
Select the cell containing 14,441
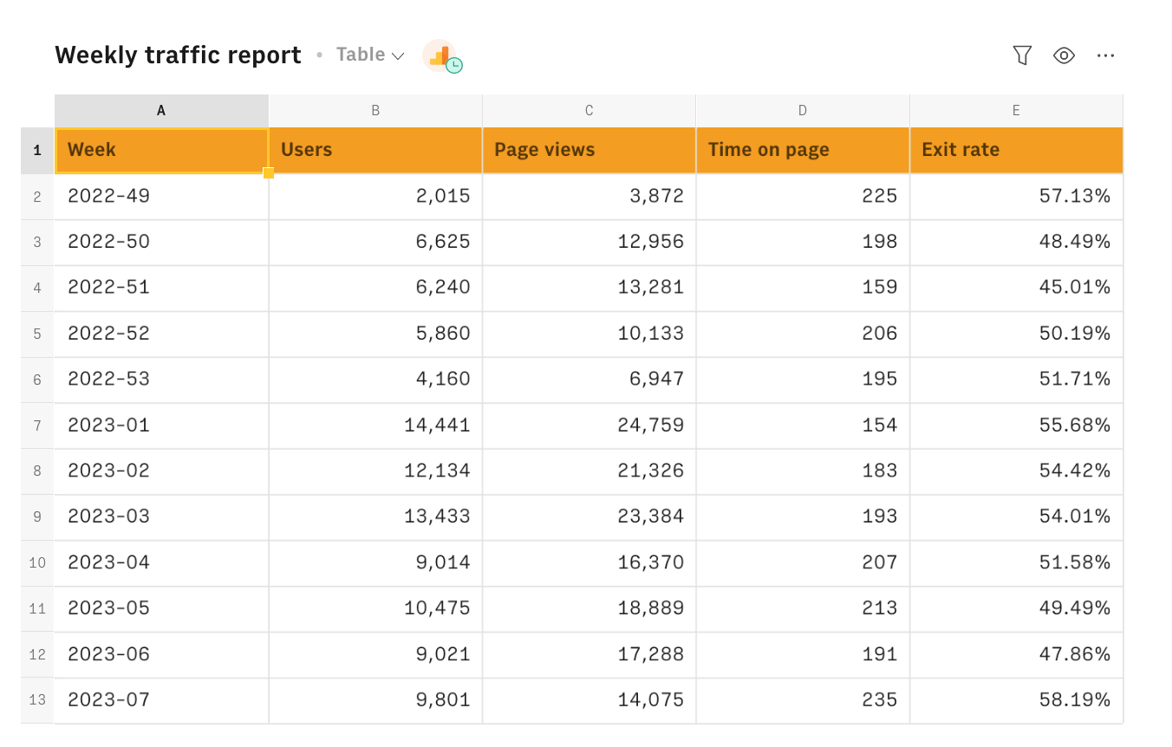point(375,425)
